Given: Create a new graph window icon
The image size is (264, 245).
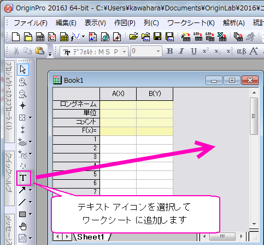Looking at the screenshot, I should coord(52,37).
